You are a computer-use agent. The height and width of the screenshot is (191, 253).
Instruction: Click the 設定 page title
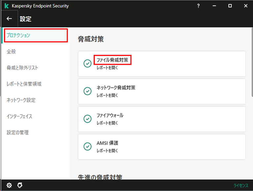[25, 19]
